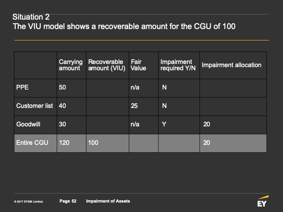The height and width of the screenshot is (212, 283).
Task: Click Entire CGU carrying amount 120
Action: pos(64,143)
